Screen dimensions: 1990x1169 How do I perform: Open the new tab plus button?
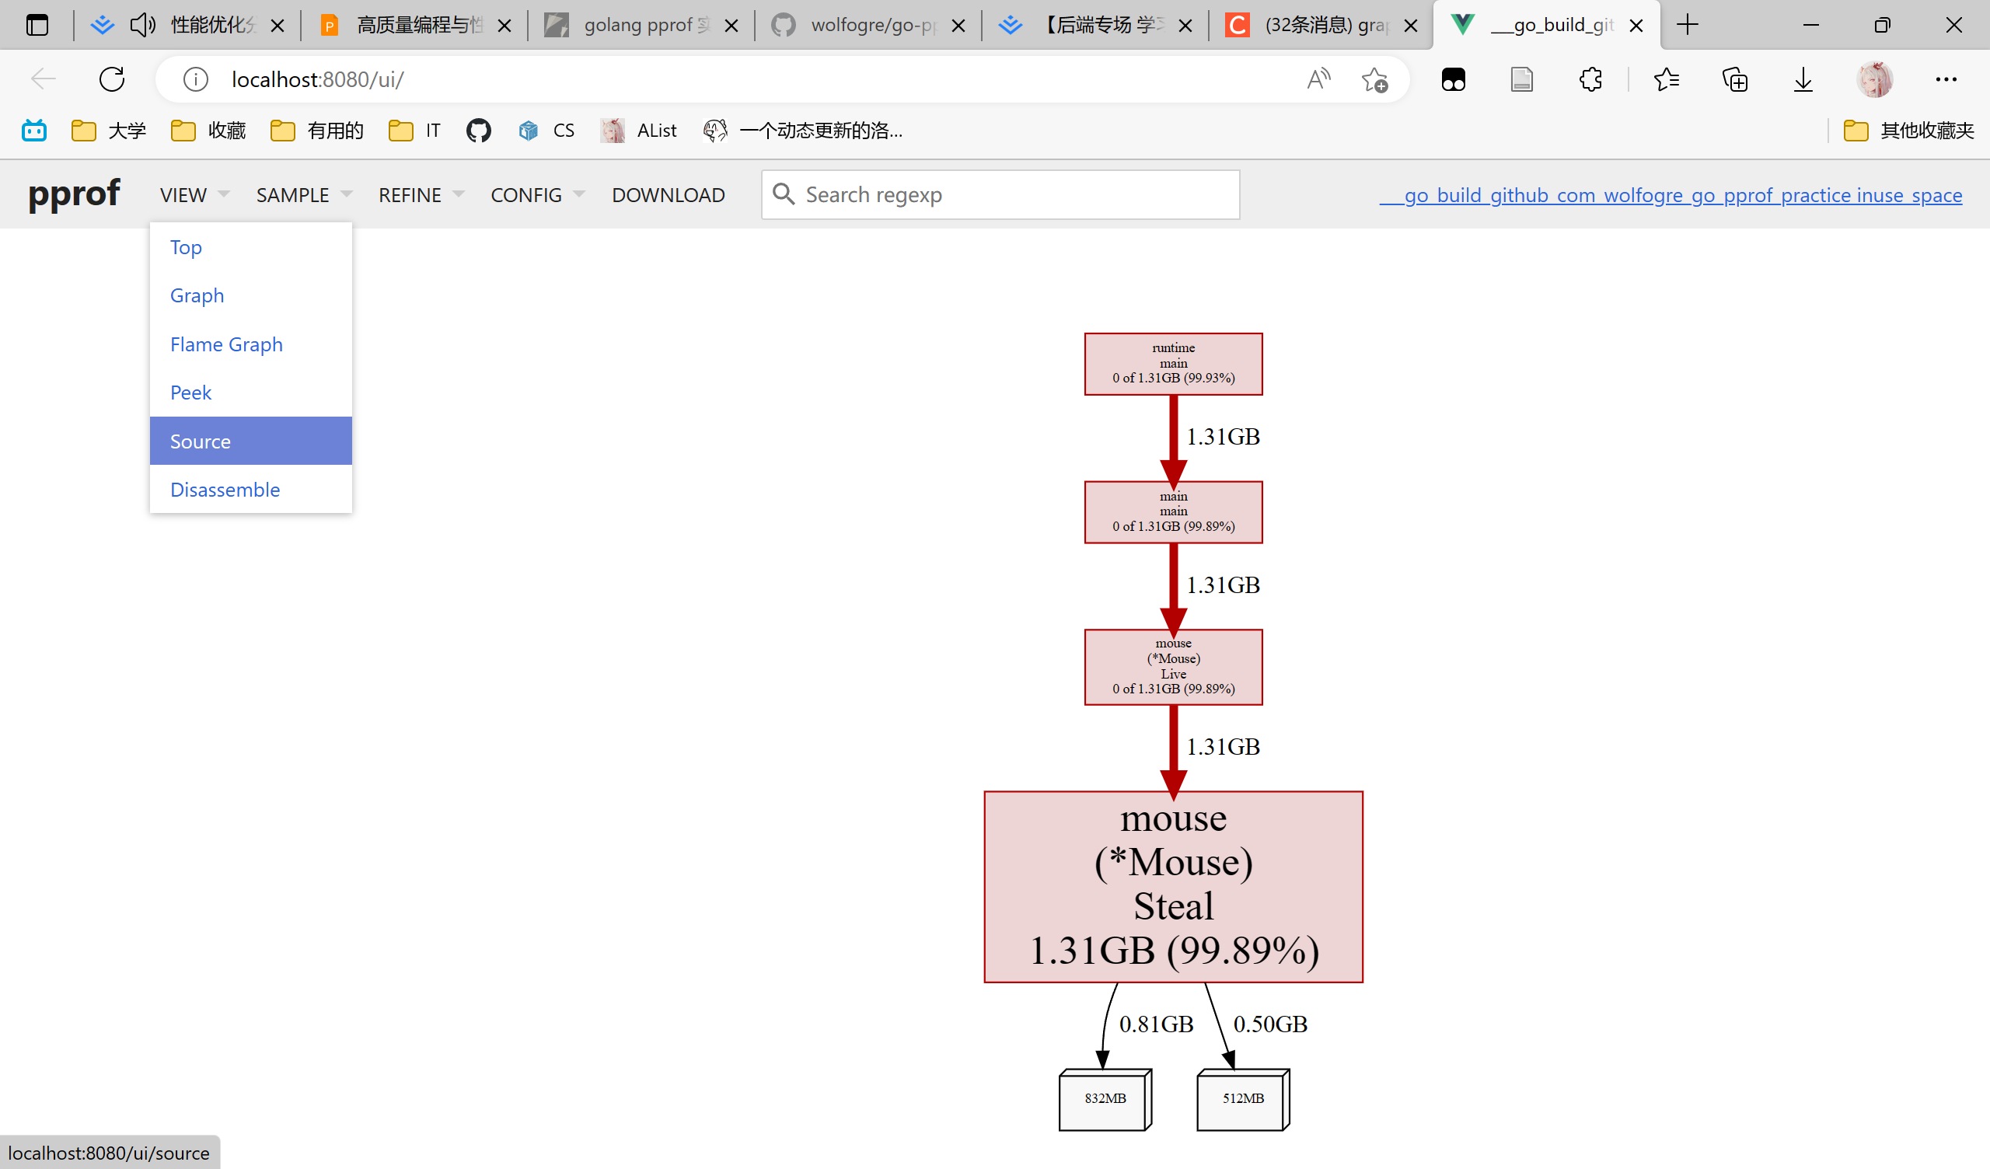[x=1687, y=26]
